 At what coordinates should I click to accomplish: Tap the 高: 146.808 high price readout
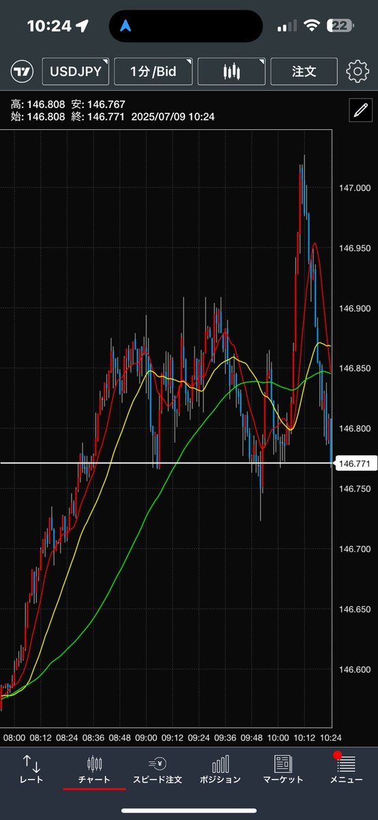coord(38,105)
